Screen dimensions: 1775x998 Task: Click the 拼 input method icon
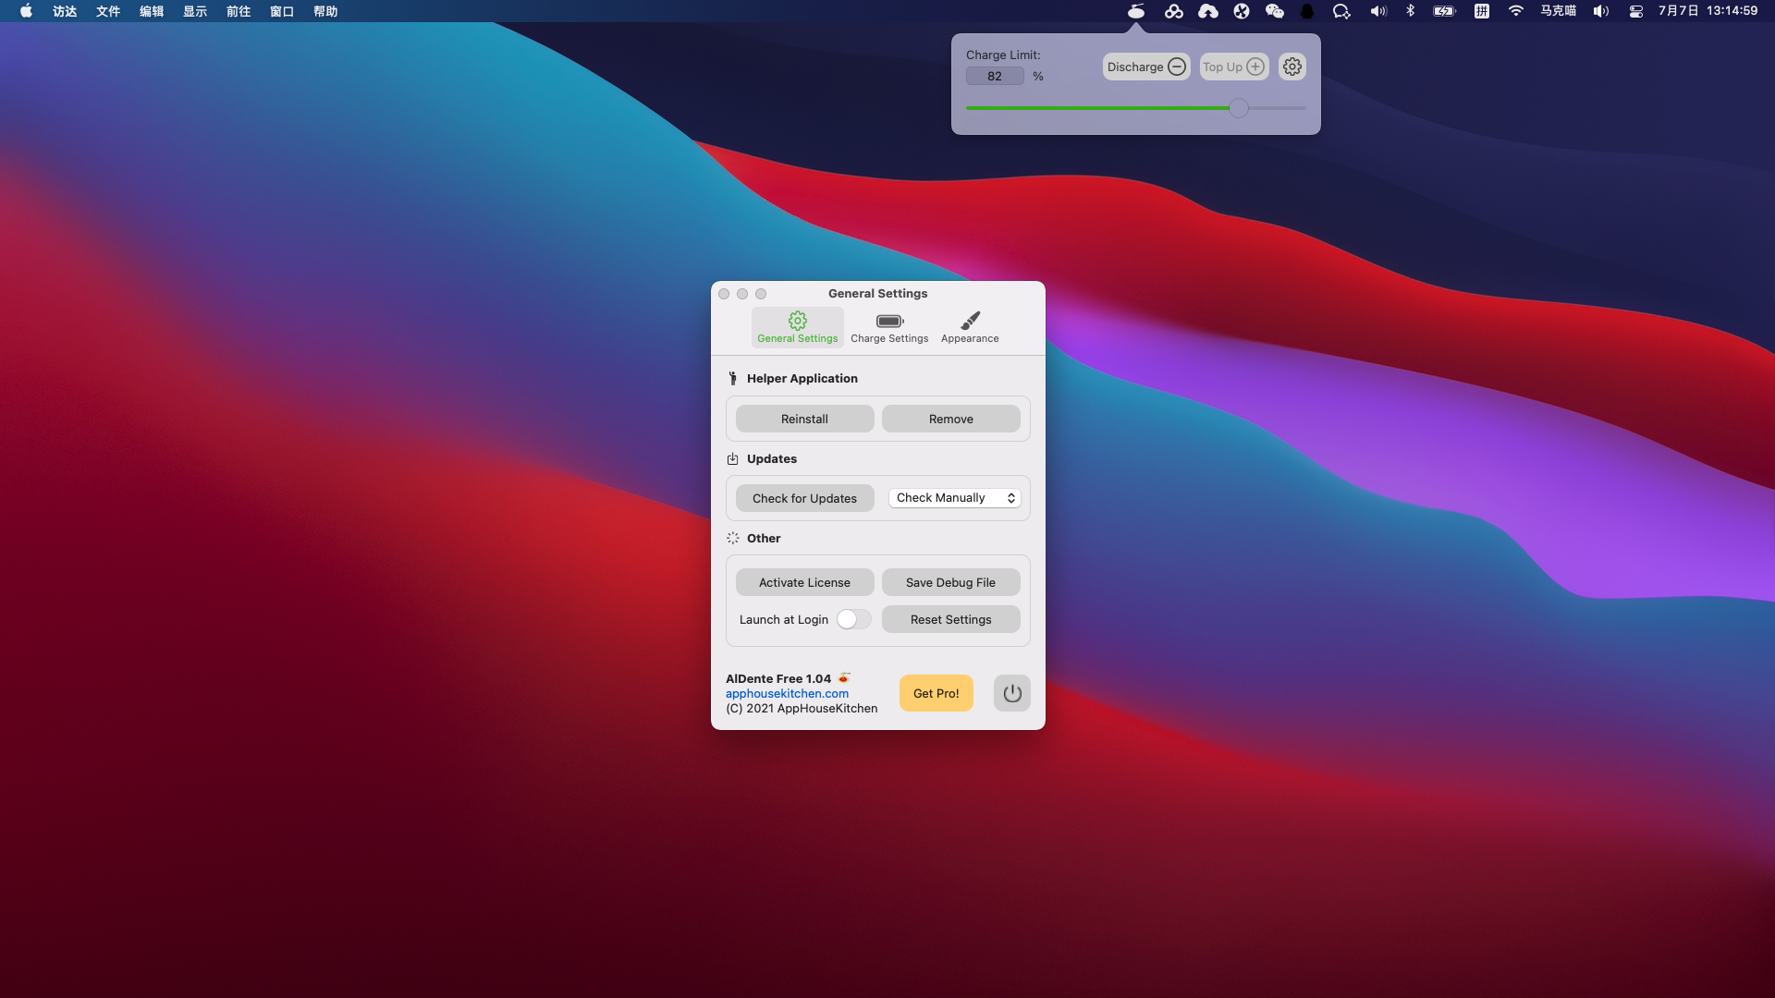tap(1482, 11)
